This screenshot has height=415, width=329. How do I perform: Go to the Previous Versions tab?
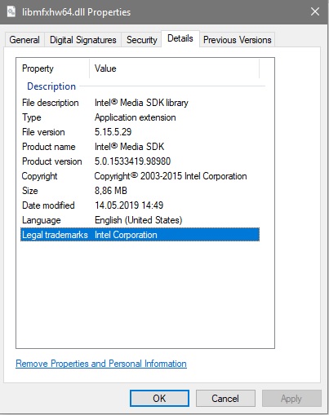click(x=237, y=40)
